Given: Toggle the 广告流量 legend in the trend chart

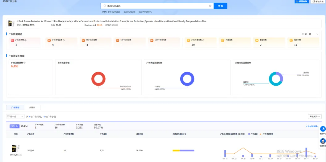Looking at the screenshot, I should (x=253, y=134).
